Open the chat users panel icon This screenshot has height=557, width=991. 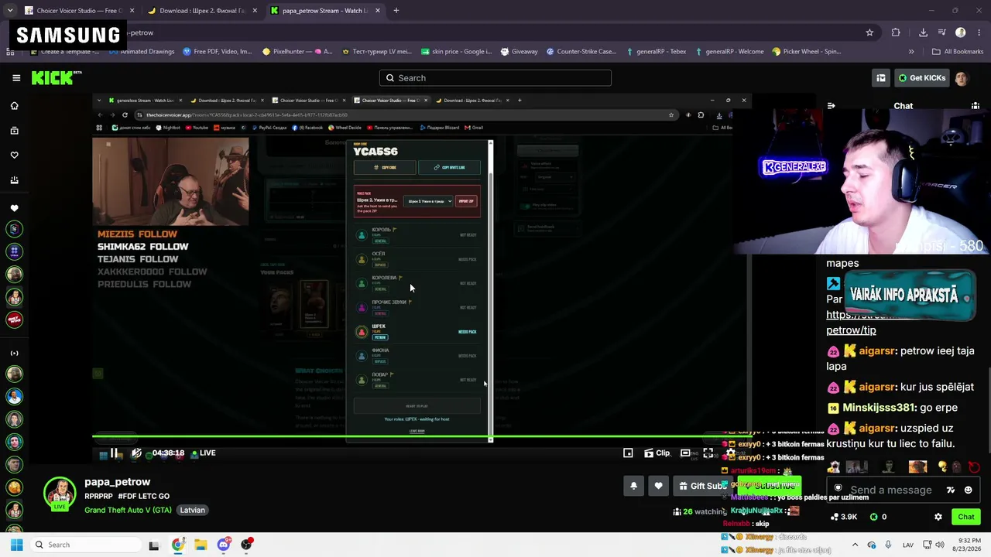(976, 106)
